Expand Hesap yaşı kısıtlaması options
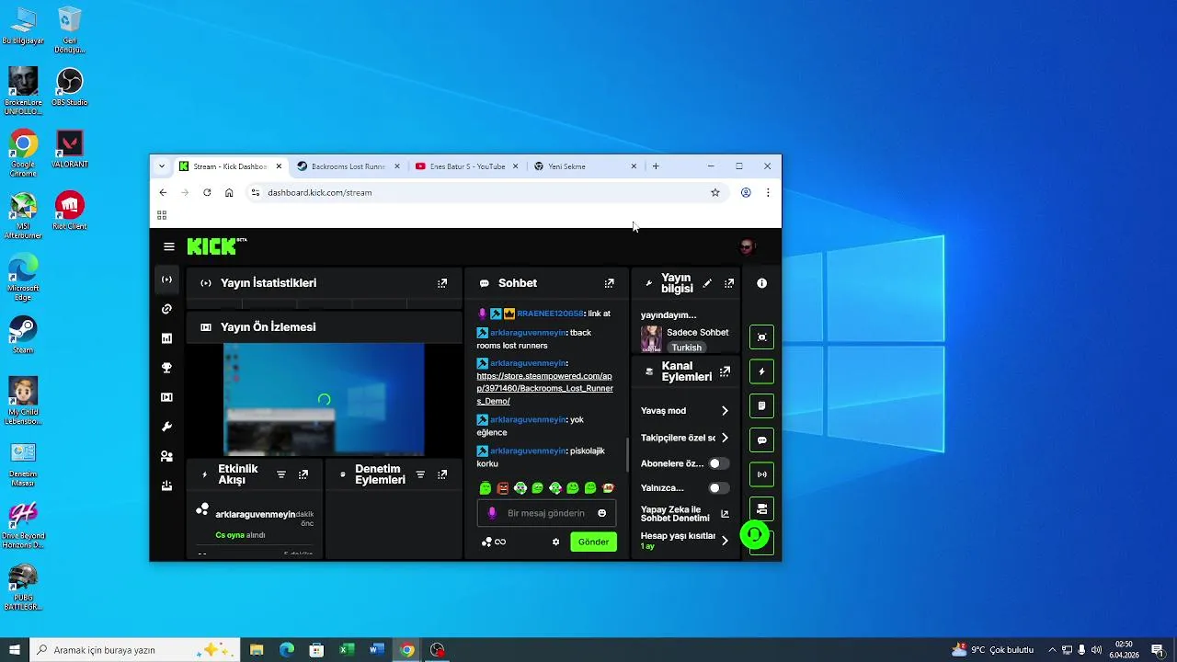Viewport: 1177px width, 662px height. [725, 541]
